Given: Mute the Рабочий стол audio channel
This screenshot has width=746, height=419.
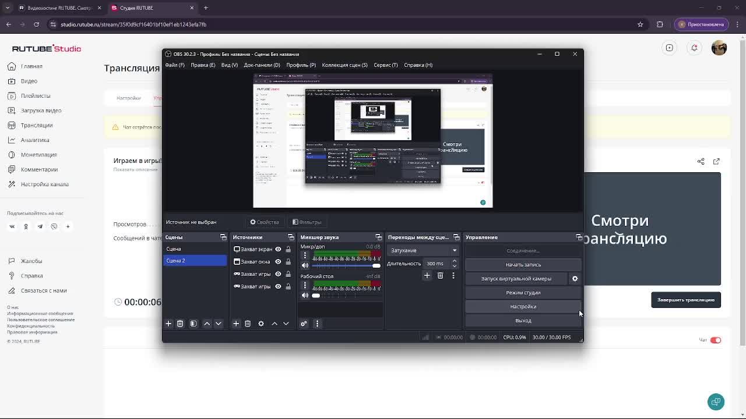Looking at the screenshot, I should click(305, 296).
